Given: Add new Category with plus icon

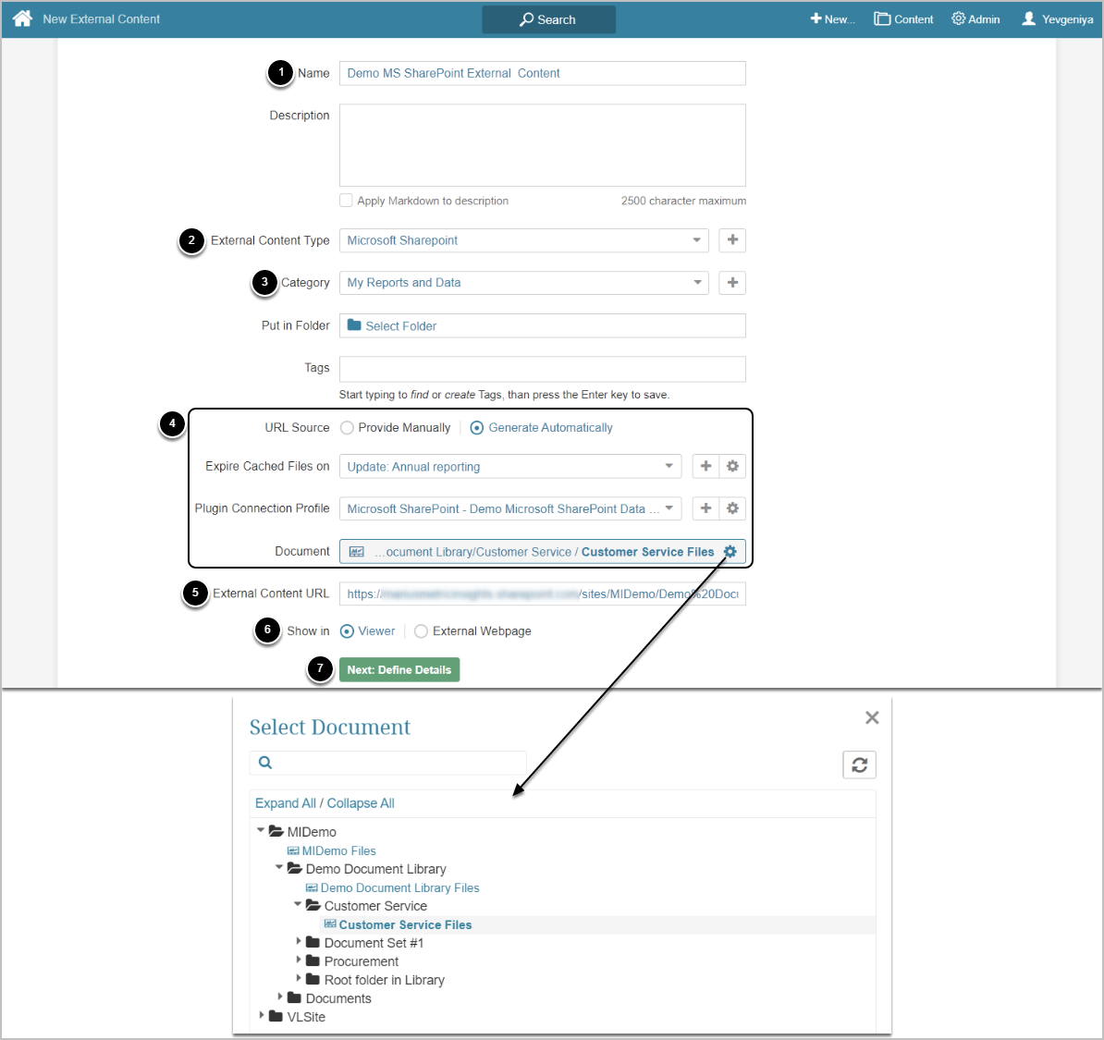Looking at the screenshot, I should 732,283.
